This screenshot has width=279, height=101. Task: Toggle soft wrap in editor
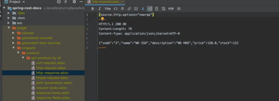tap(163, 9)
